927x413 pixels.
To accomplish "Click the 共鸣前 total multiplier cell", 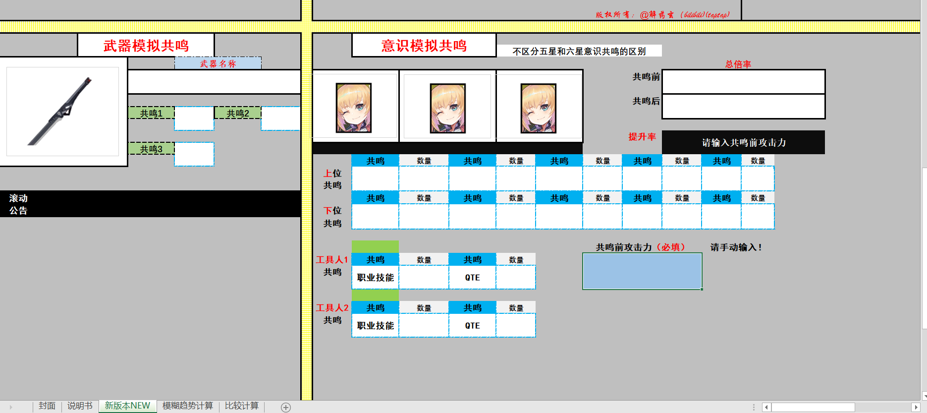I will (744, 82).
